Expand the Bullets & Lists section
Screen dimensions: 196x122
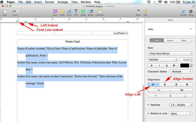pyautogui.click(x=149, y=114)
